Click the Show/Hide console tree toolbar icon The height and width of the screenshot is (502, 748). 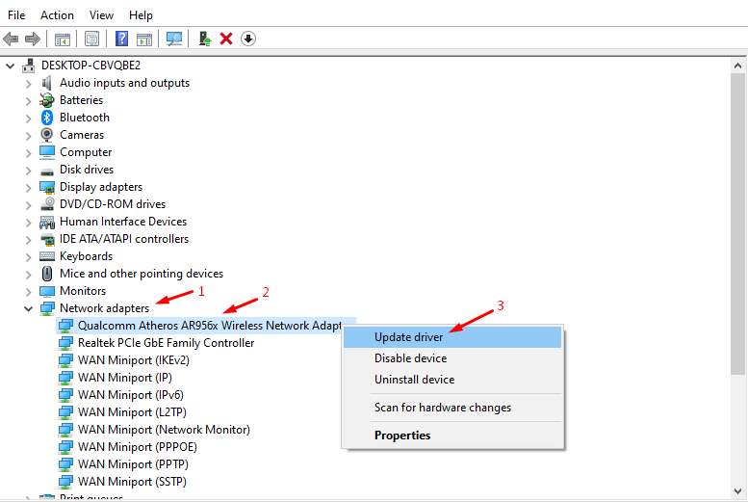click(x=63, y=39)
